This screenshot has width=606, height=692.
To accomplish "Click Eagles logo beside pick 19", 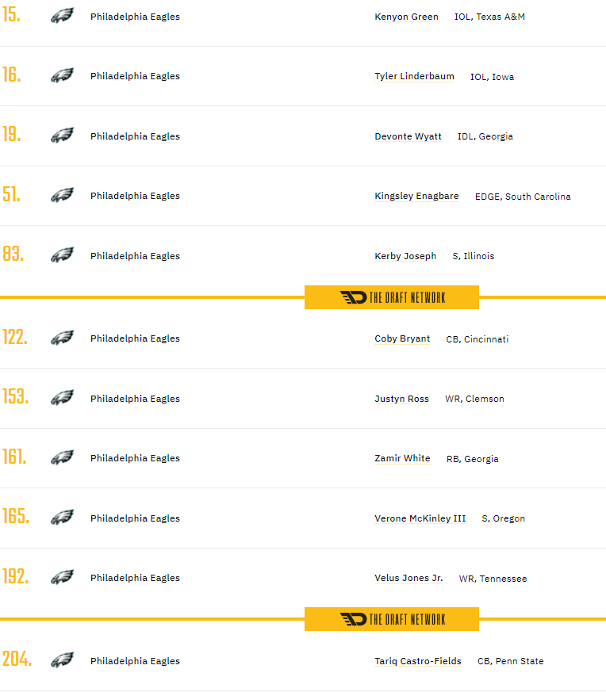I will click(62, 136).
